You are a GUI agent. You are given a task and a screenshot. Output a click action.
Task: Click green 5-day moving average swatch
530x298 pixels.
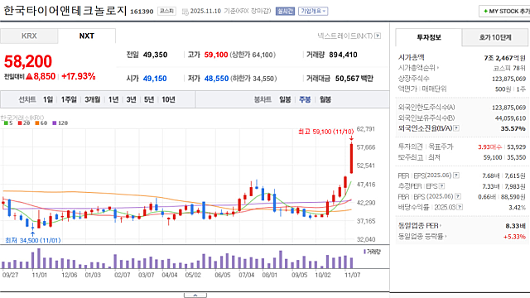click(x=6, y=123)
